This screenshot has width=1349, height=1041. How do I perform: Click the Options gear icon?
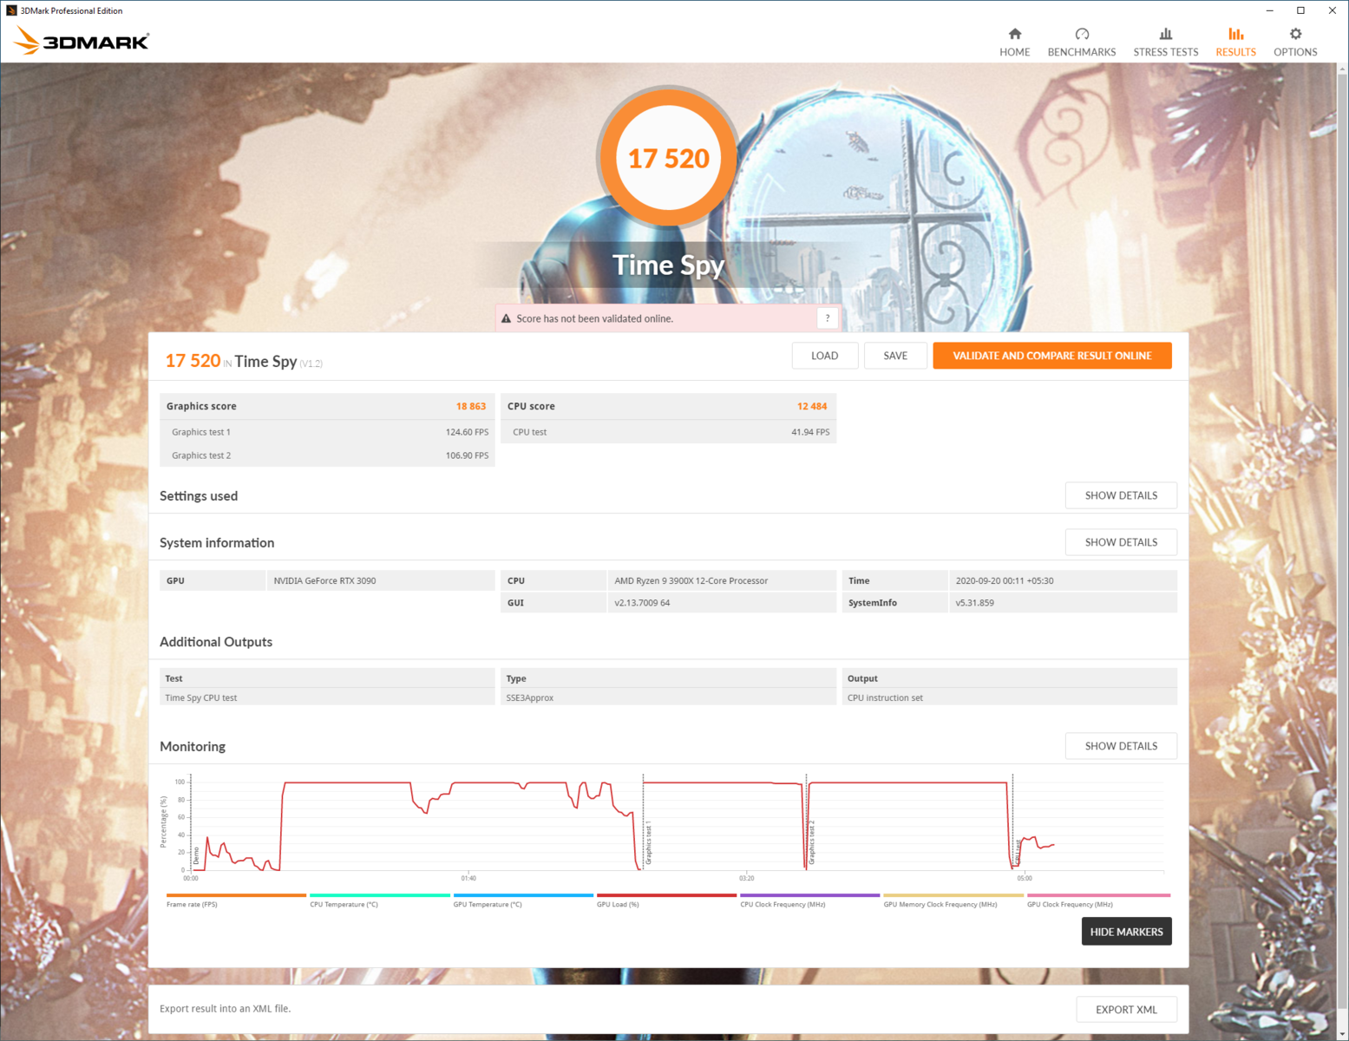1295,34
